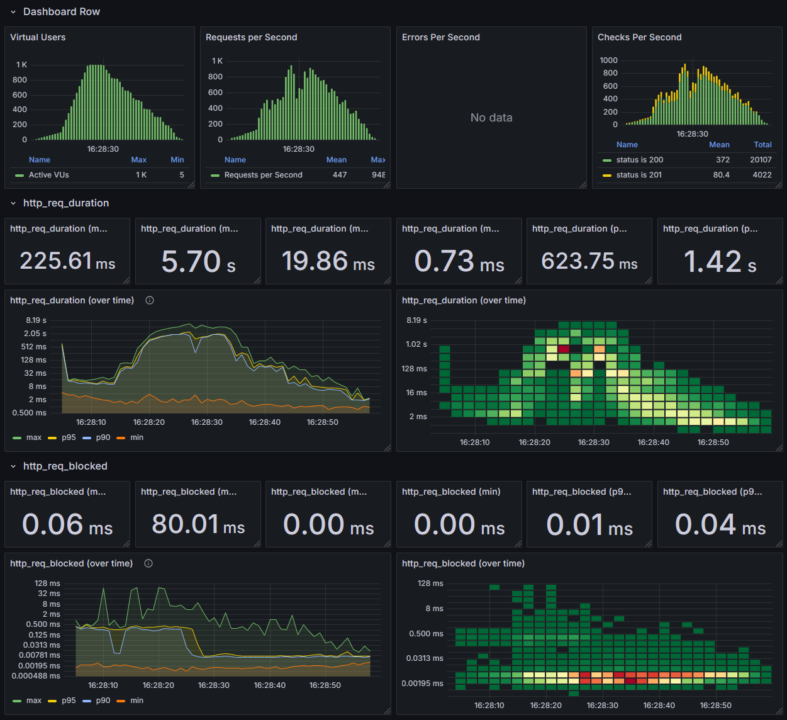Toggle min series in http_req_blocked legend

[x=137, y=700]
